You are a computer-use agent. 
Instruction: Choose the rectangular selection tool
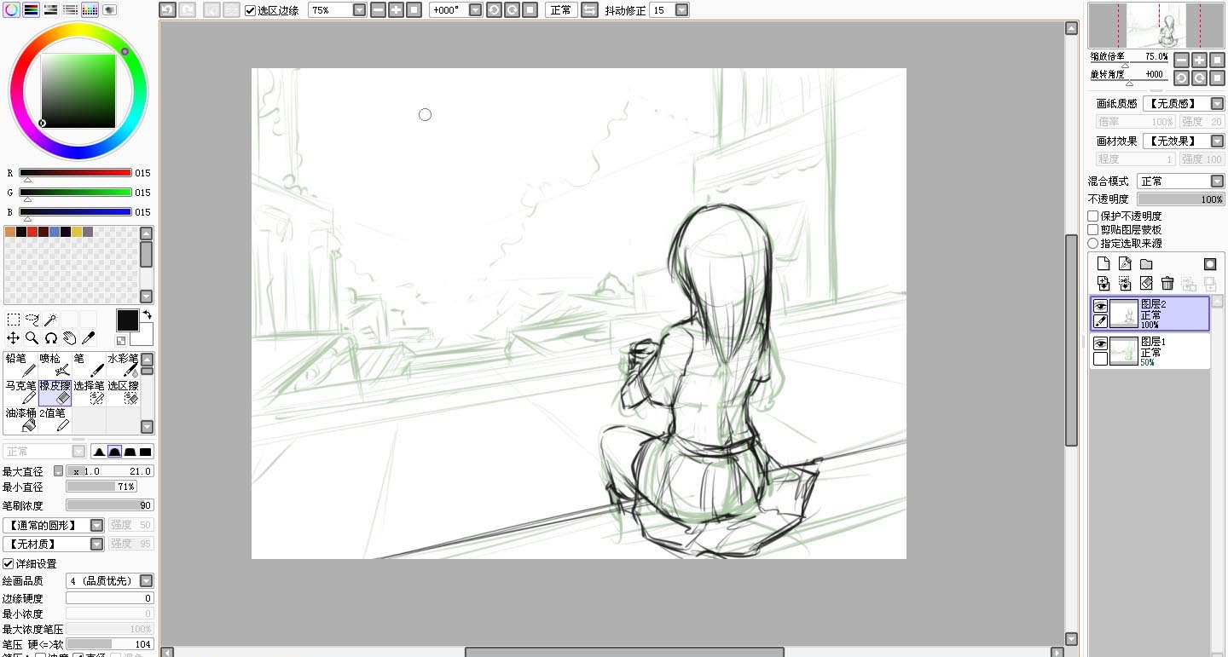(x=14, y=320)
